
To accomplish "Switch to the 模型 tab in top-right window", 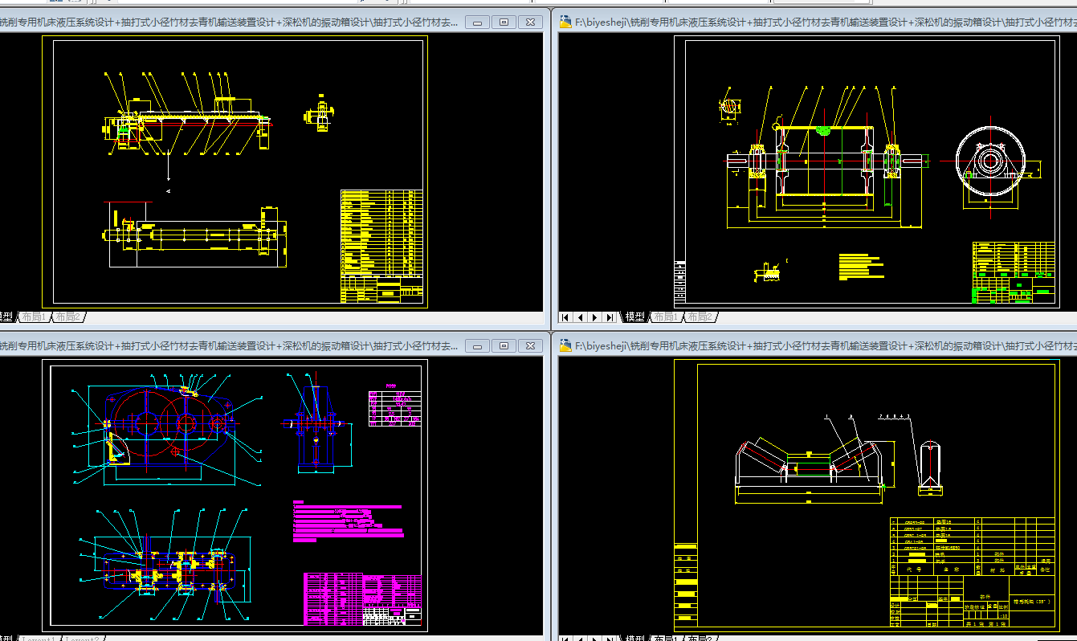I will click(x=635, y=317).
